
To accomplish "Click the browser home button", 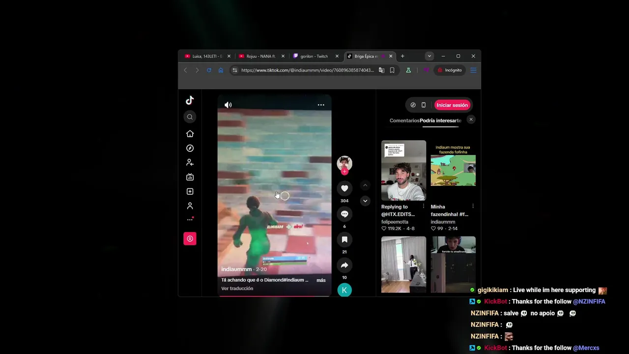I will (x=221, y=70).
